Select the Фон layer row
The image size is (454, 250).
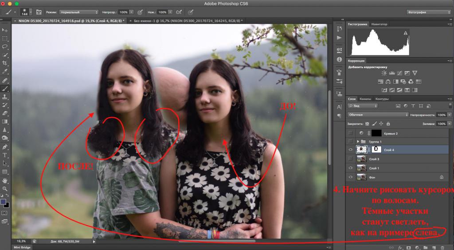tap(398, 177)
